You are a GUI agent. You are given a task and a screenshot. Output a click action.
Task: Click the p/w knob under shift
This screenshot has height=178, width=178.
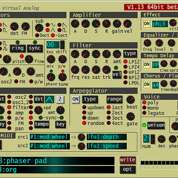[x=62, y=60]
